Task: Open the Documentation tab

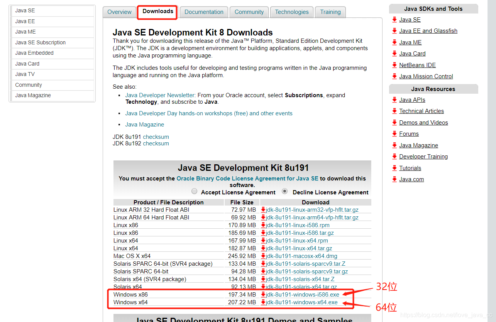Action: point(204,12)
